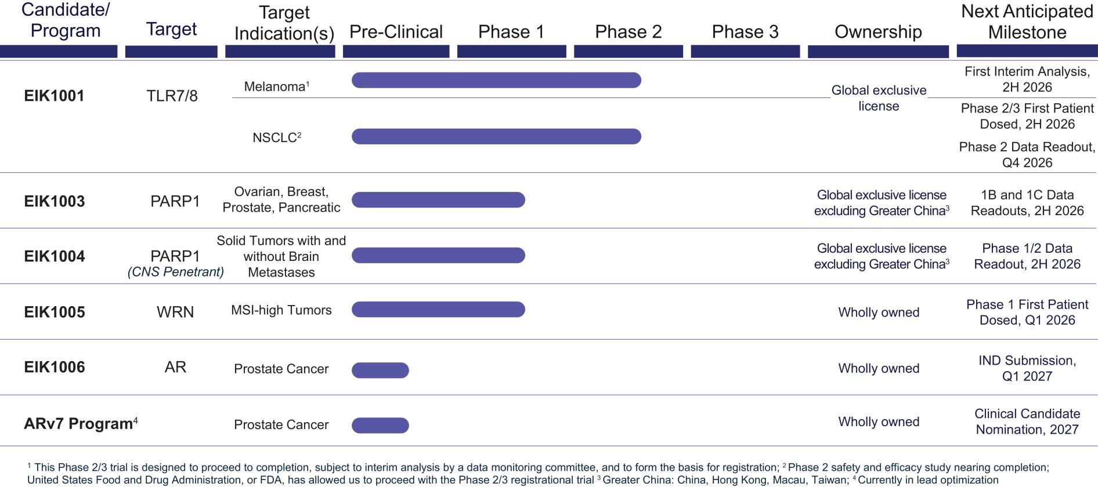Image resolution: width=1098 pixels, height=487 pixels.
Task: Select the Next Anticipated Milestone header
Action: point(1027,22)
